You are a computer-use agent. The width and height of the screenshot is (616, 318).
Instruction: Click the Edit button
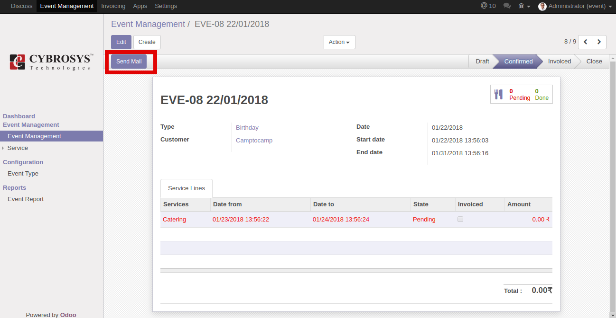pos(121,42)
